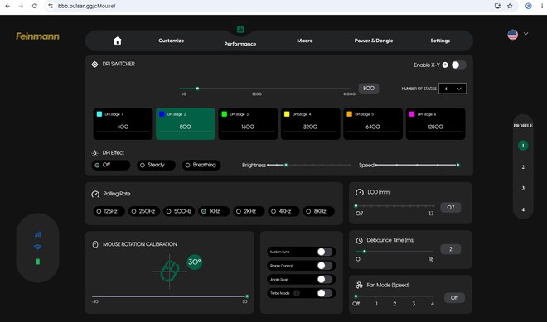Image resolution: width=547 pixels, height=322 pixels.
Task: Select the 125Hz polling rate
Action: tap(109, 211)
